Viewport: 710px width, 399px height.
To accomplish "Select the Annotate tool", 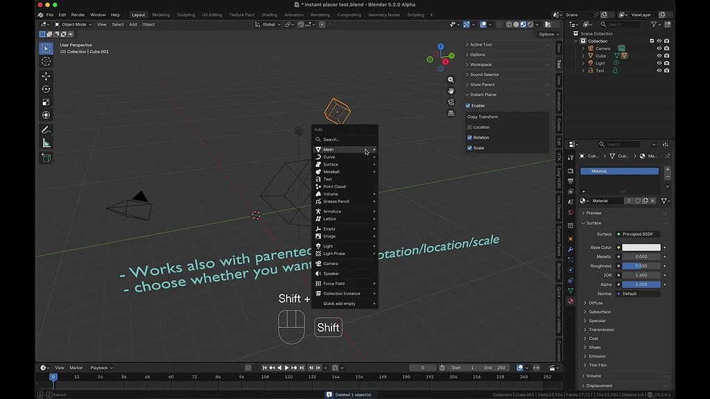I will [46, 130].
